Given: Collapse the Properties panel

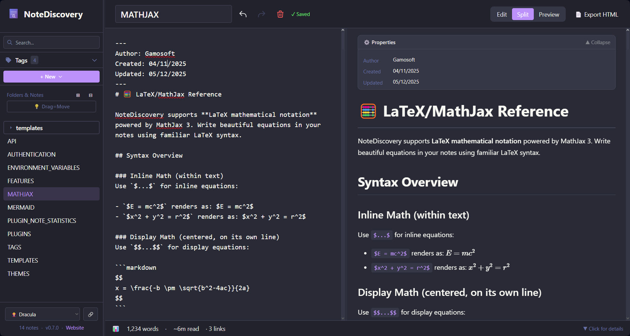Looking at the screenshot, I should coord(598,42).
